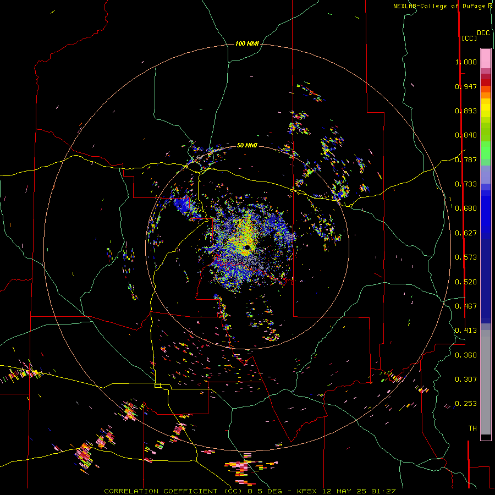Select the 0.893 legend value

point(466,111)
